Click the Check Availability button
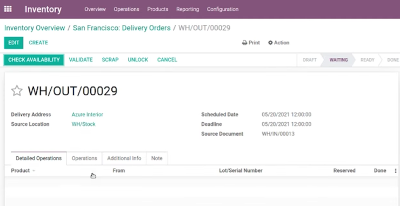The height and width of the screenshot is (206, 400). point(34,59)
